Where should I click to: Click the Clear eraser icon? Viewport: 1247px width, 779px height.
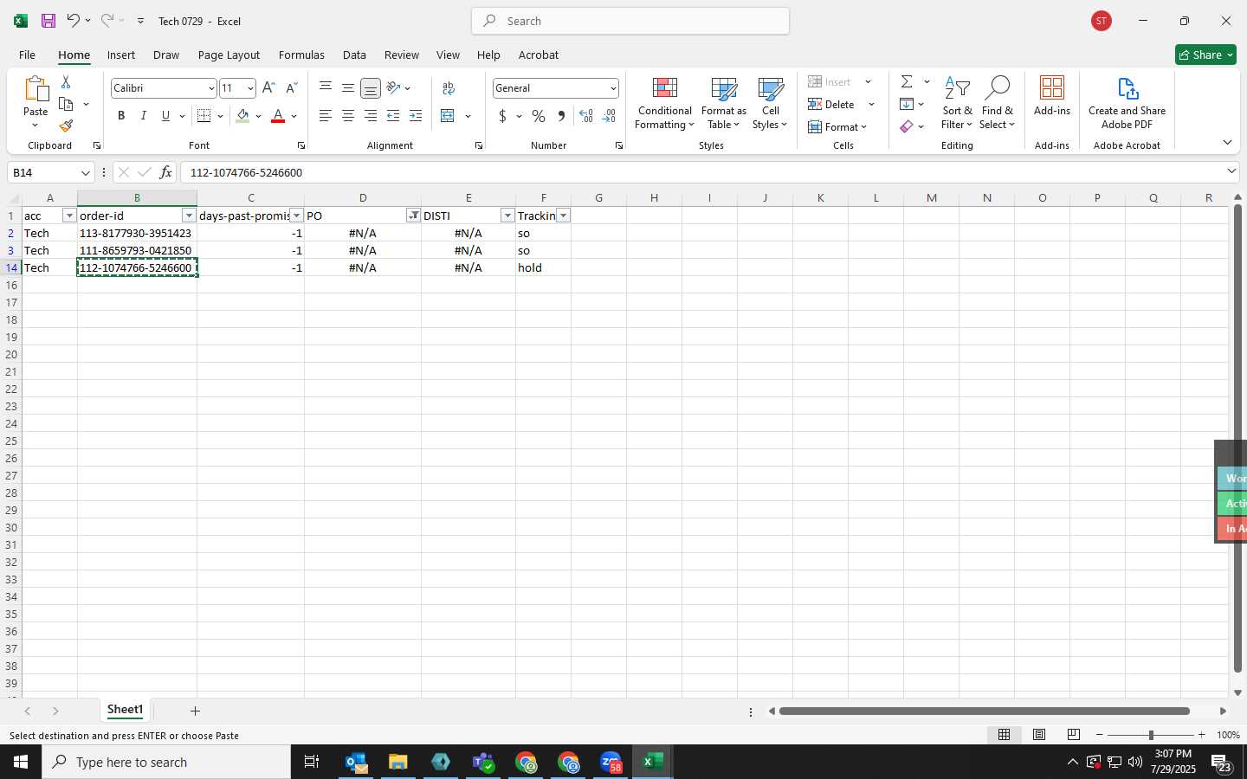907,126
